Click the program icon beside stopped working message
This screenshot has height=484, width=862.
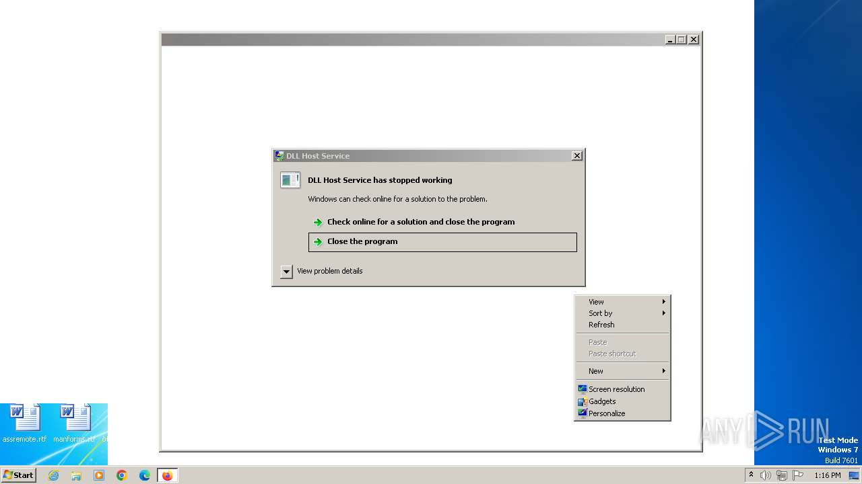point(290,180)
